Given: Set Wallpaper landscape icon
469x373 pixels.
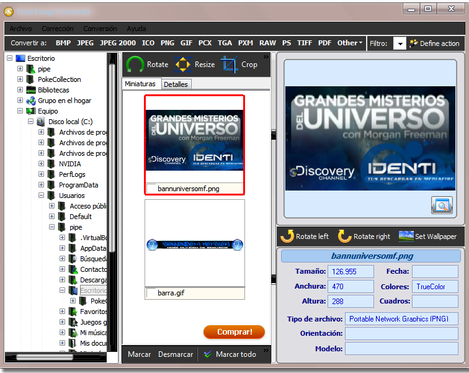Looking at the screenshot, I should pos(406,236).
